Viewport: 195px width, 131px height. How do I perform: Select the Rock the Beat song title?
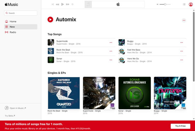(x=63, y=50)
